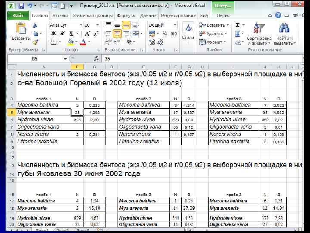Expand the Вставить cells dropdown
This screenshot has width=310, height=233.
228,25
